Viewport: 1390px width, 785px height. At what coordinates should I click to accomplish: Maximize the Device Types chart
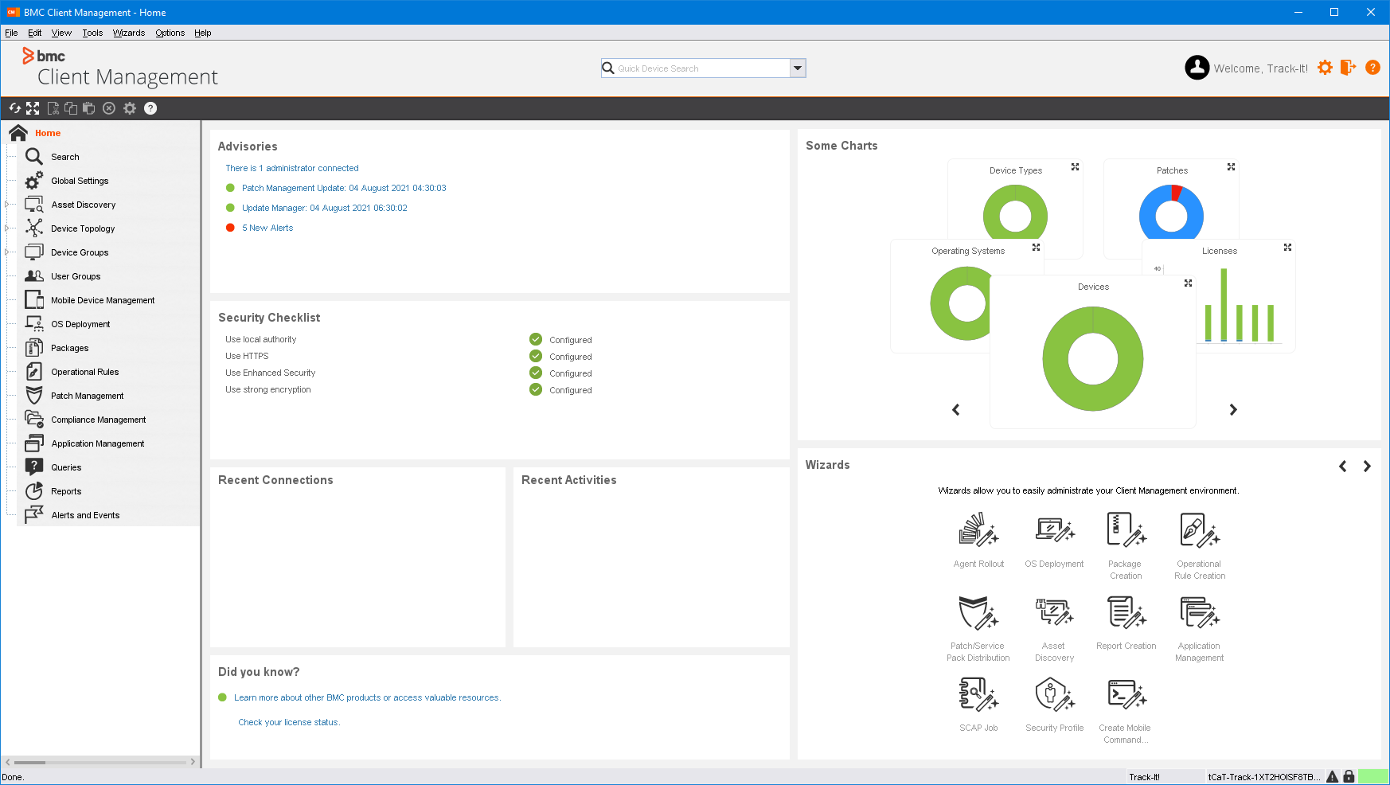(x=1075, y=167)
